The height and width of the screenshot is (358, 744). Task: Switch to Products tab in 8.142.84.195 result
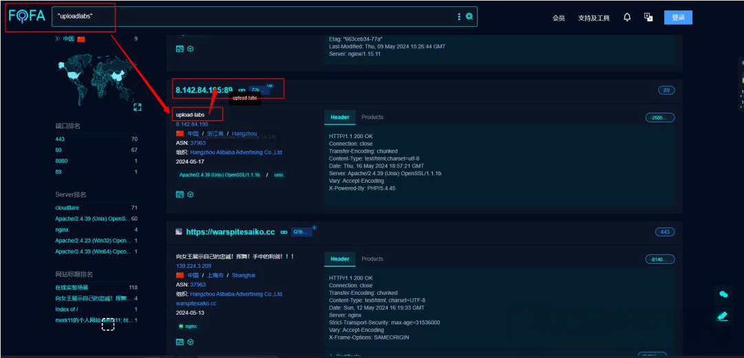[x=372, y=117]
